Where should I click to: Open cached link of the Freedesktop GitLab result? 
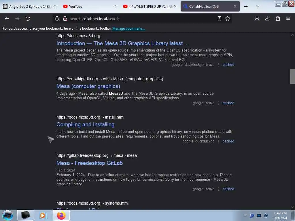coord(228,189)
